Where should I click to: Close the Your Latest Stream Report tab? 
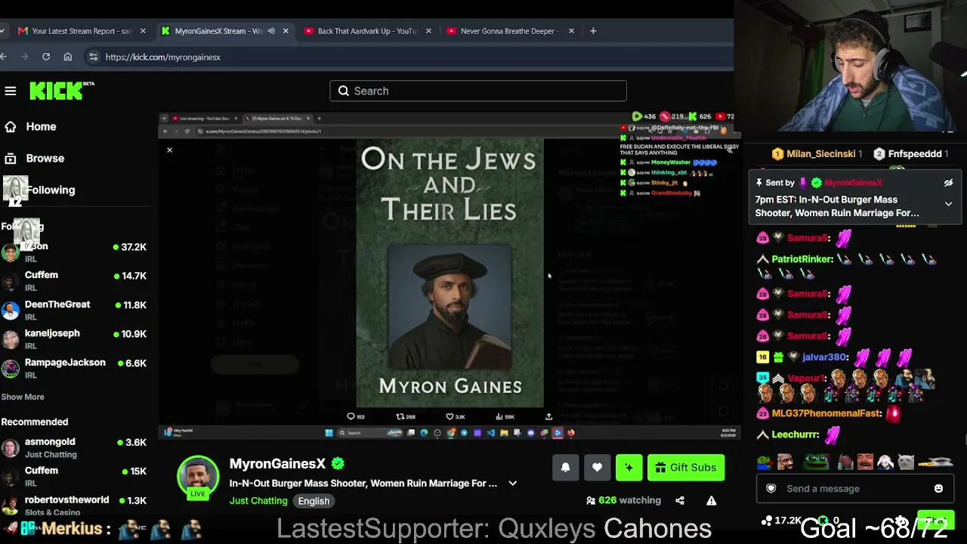pyautogui.click(x=143, y=31)
